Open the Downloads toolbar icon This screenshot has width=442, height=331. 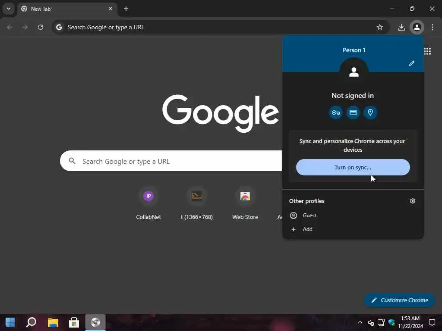point(401,27)
